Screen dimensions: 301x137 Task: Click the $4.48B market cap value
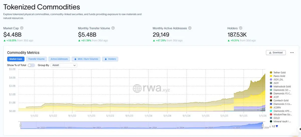(12, 35)
